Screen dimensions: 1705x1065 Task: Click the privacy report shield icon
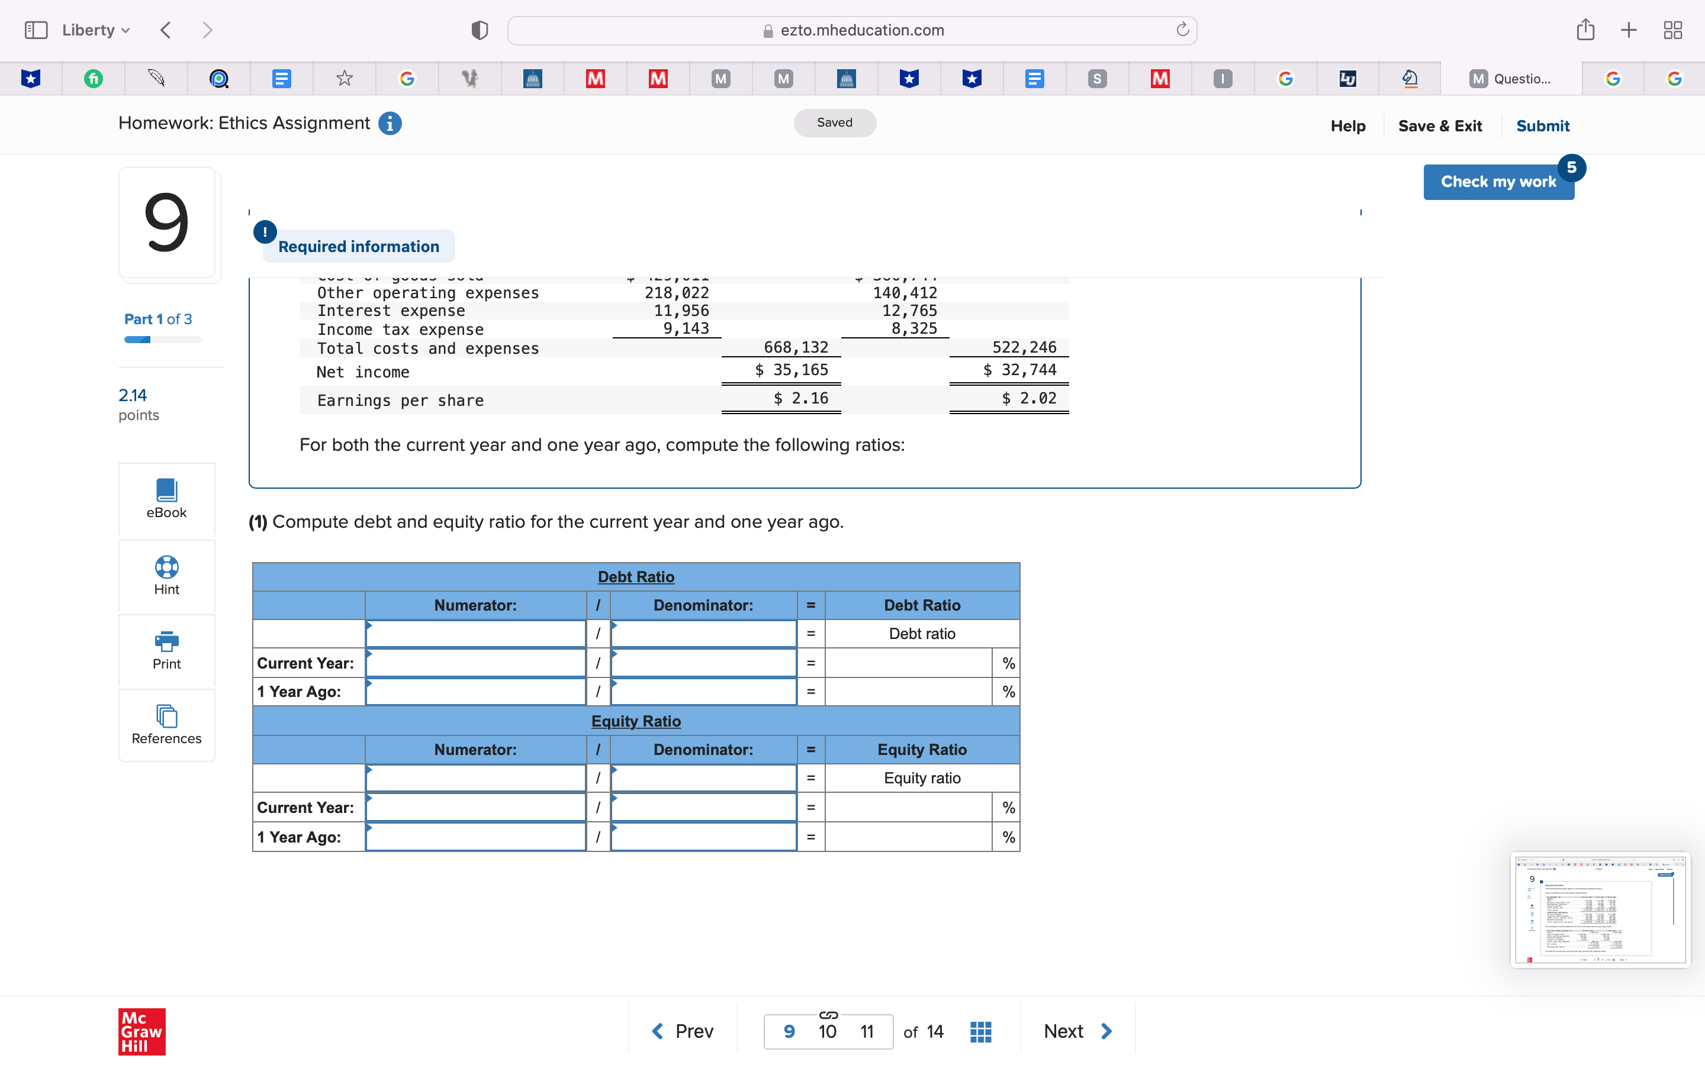[x=478, y=30]
